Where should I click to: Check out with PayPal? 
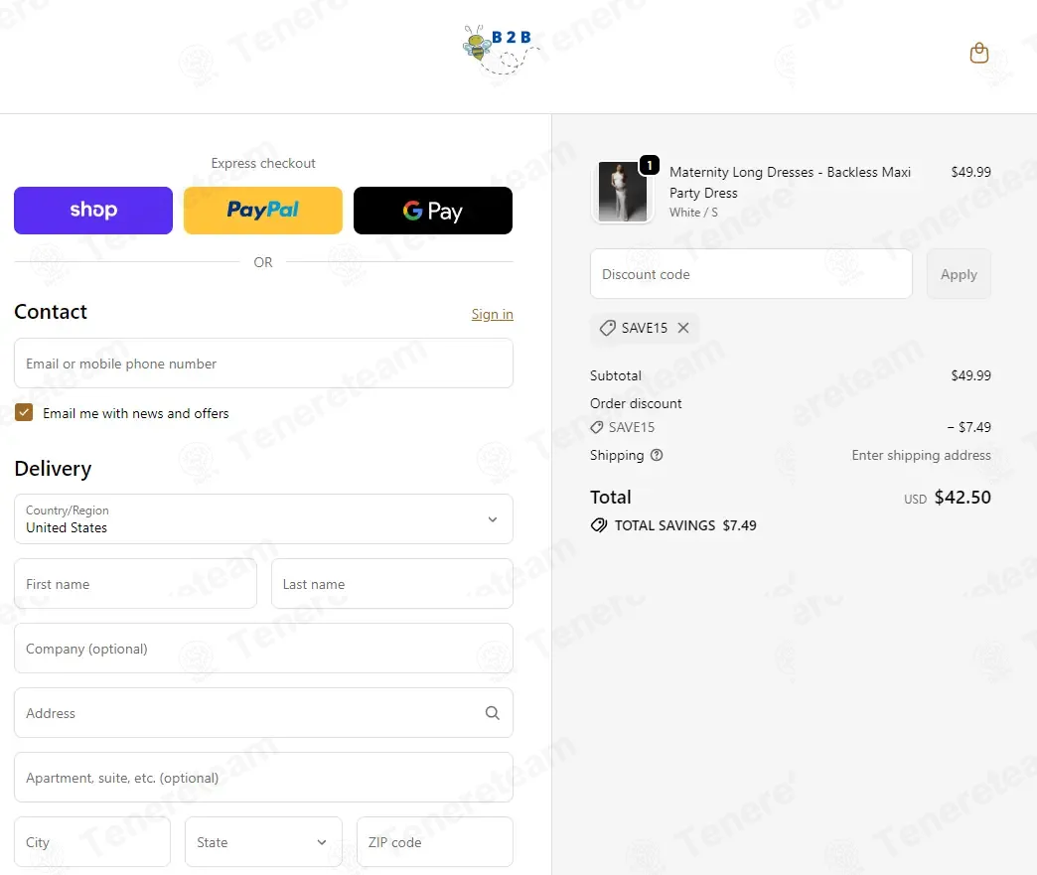point(262,211)
